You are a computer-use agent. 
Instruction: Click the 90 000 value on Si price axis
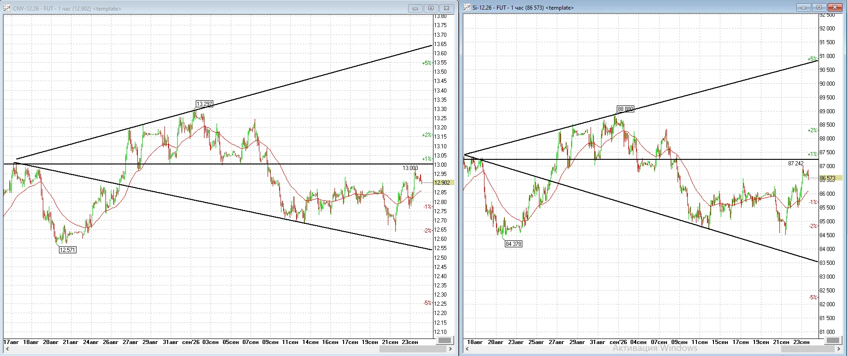tap(827, 84)
